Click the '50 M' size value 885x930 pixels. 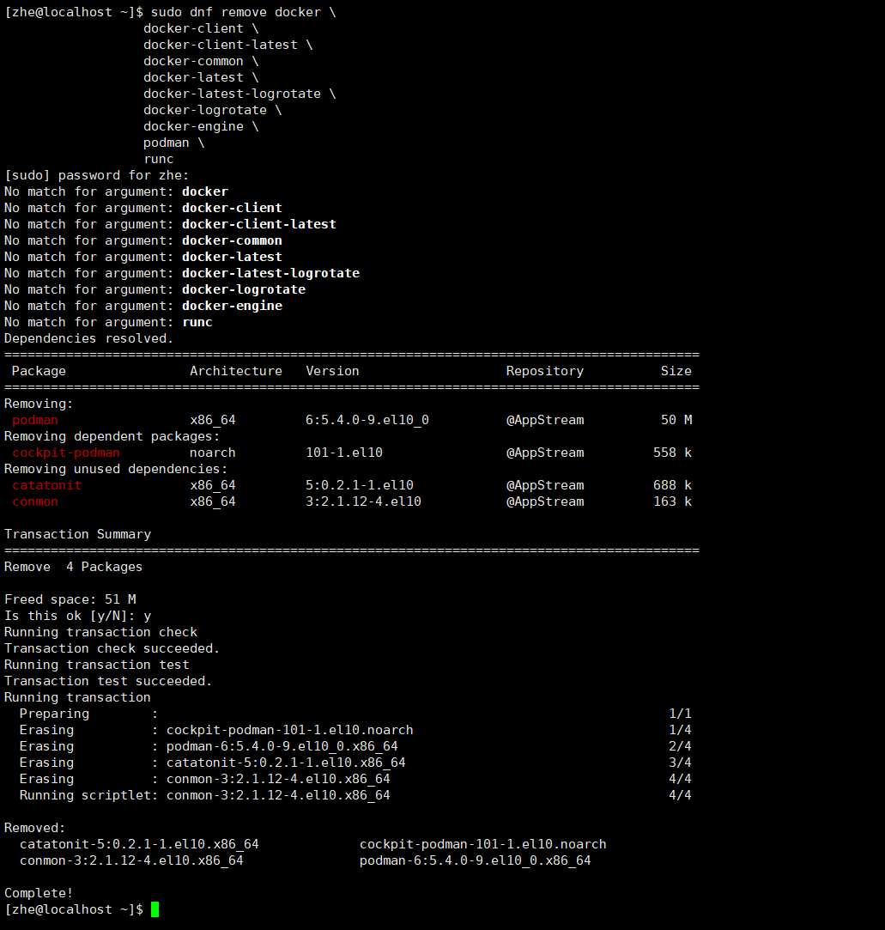pos(676,420)
